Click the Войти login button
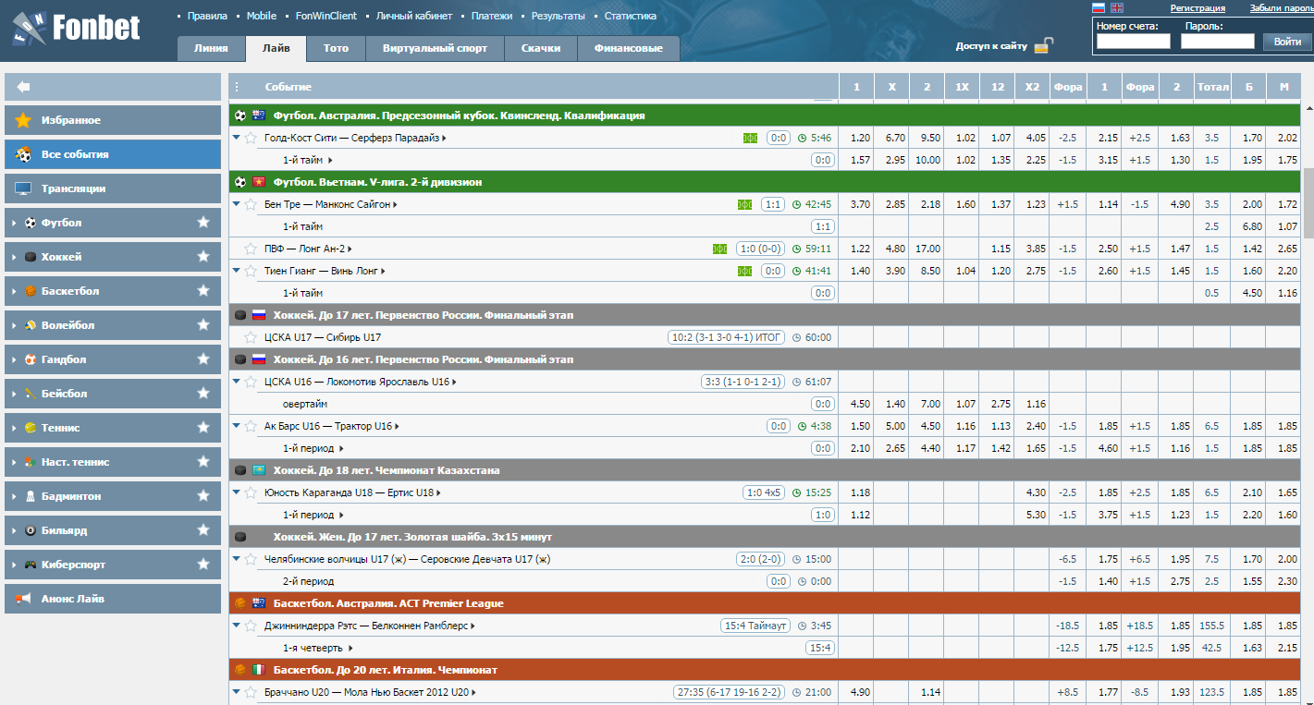This screenshot has width=1314, height=705. coord(1288,42)
